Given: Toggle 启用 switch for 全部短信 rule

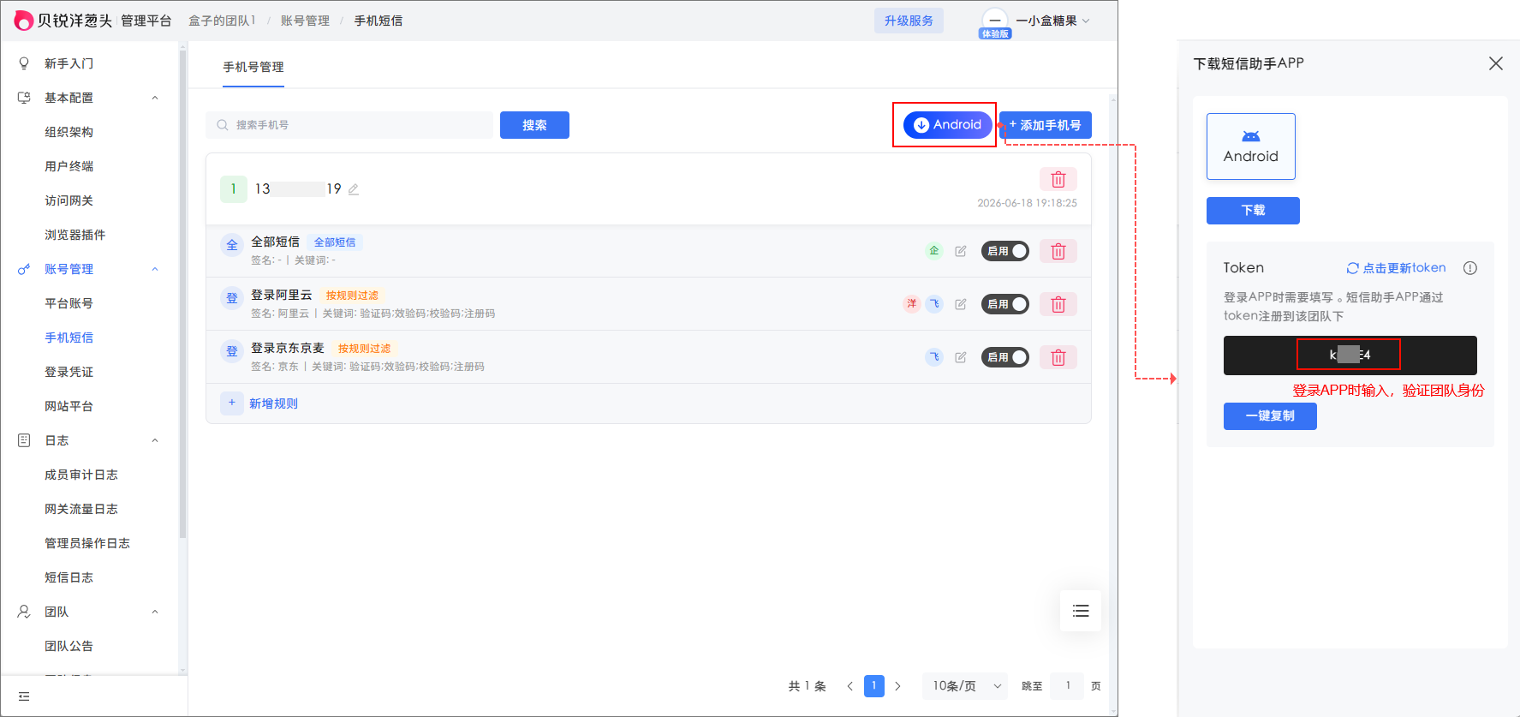Looking at the screenshot, I should coord(1004,251).
